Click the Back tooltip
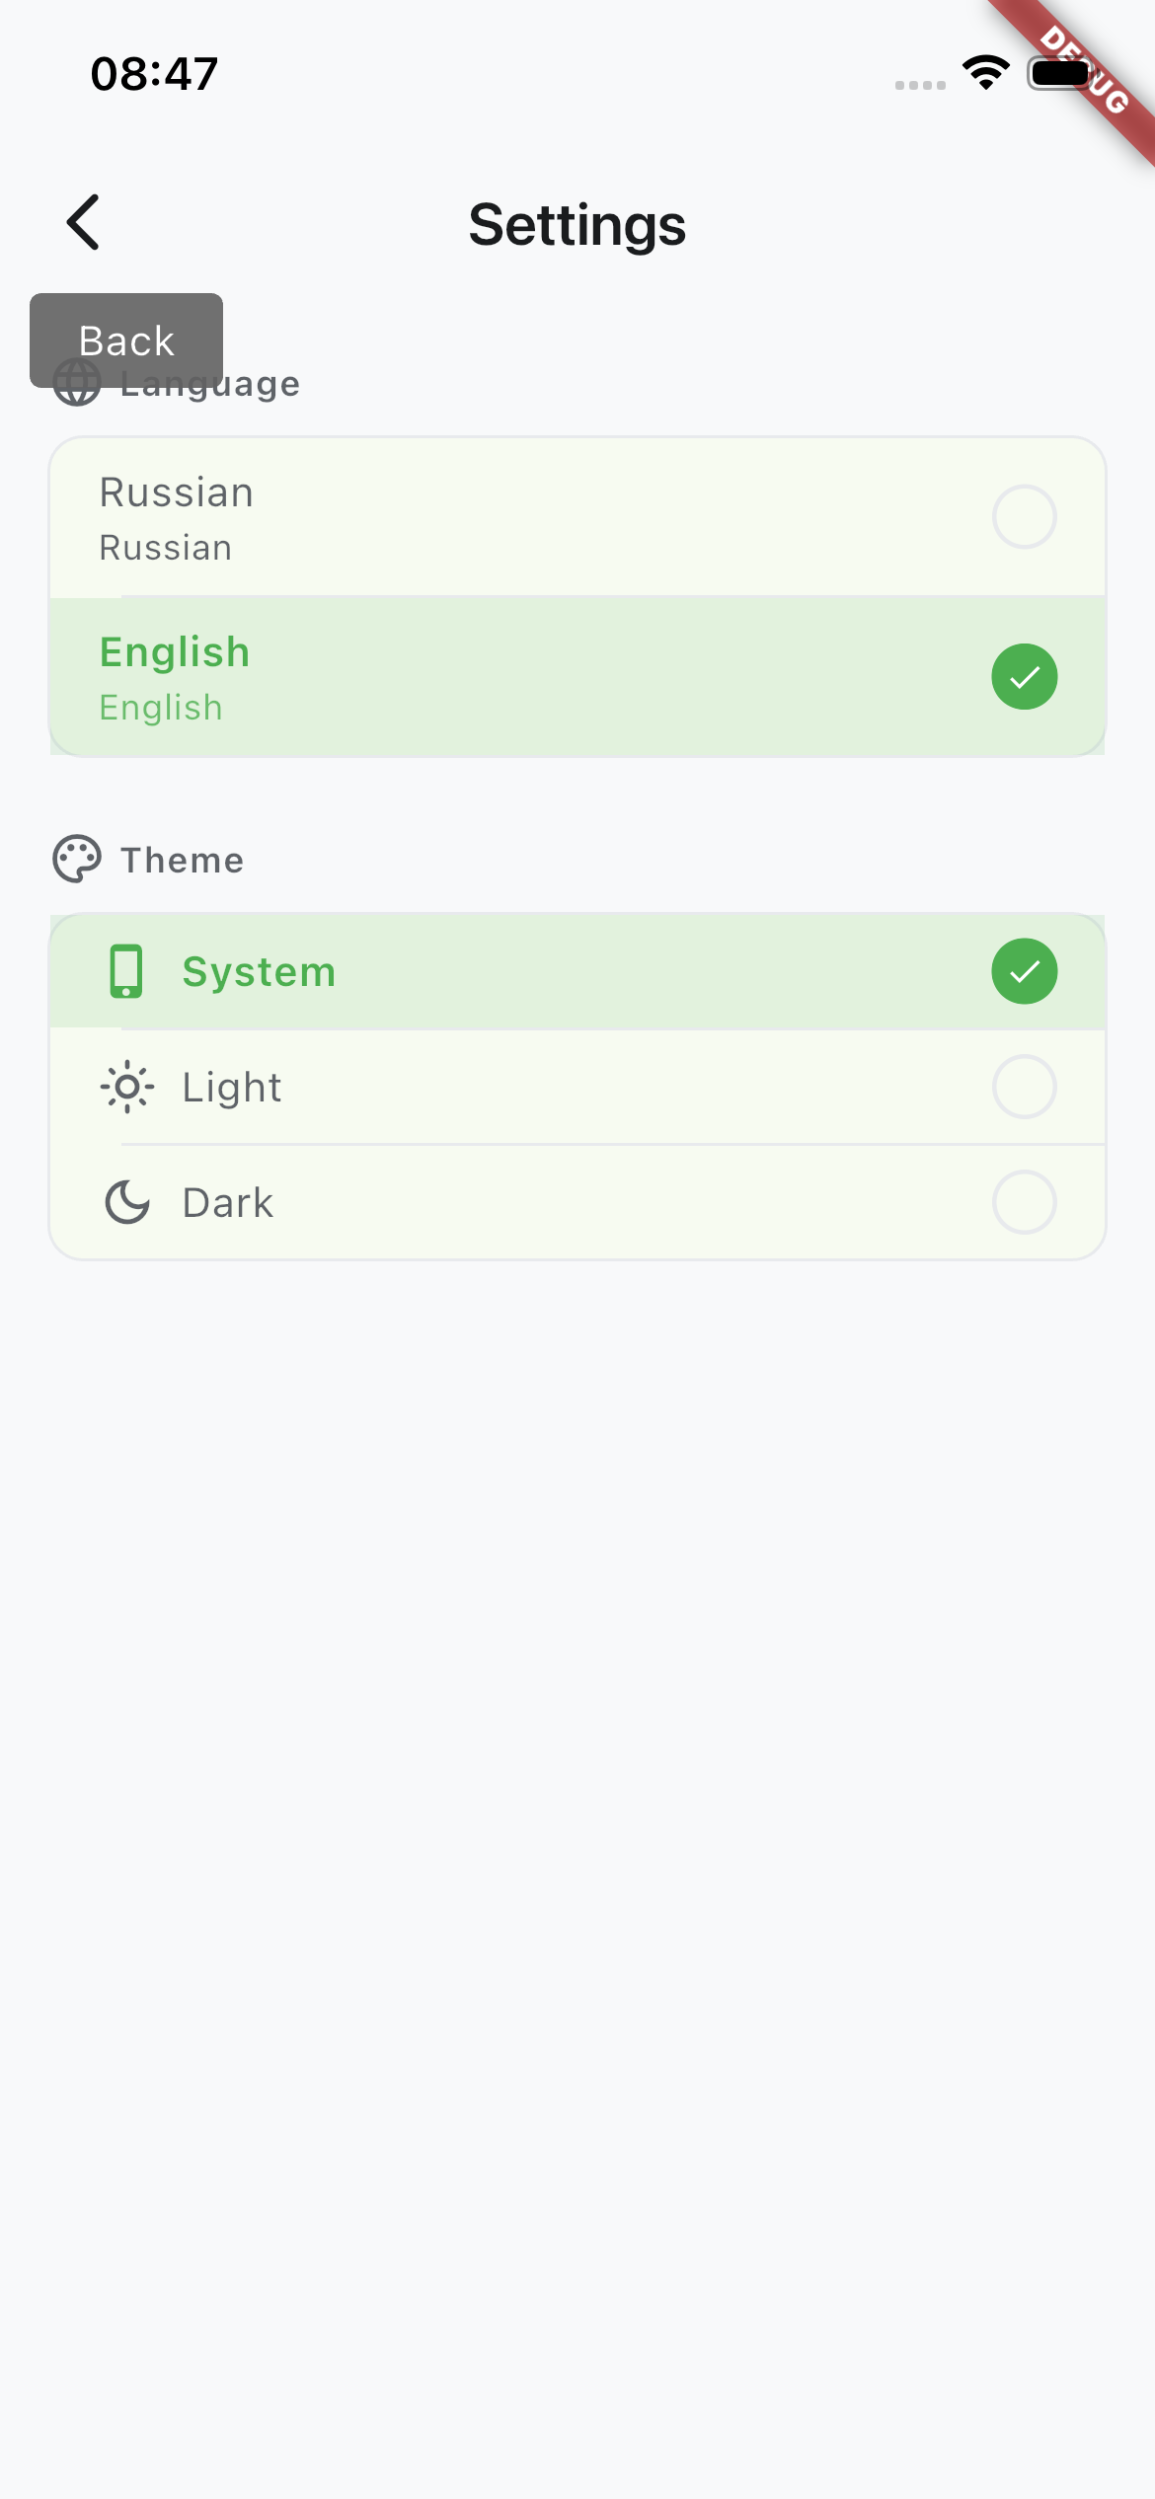Image resolution: width=1155 pixels, height=2499 pixels. 126,341
